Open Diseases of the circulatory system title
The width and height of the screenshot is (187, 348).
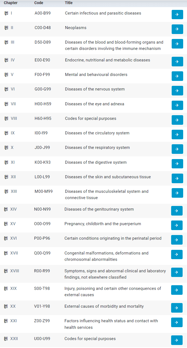point(97,133)
